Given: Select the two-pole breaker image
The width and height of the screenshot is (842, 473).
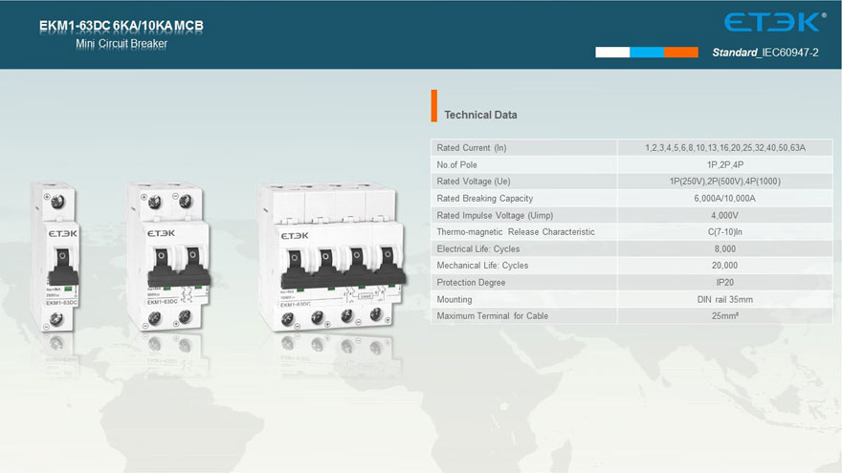Looking at the screenshot, I should [x=168, y=256].
